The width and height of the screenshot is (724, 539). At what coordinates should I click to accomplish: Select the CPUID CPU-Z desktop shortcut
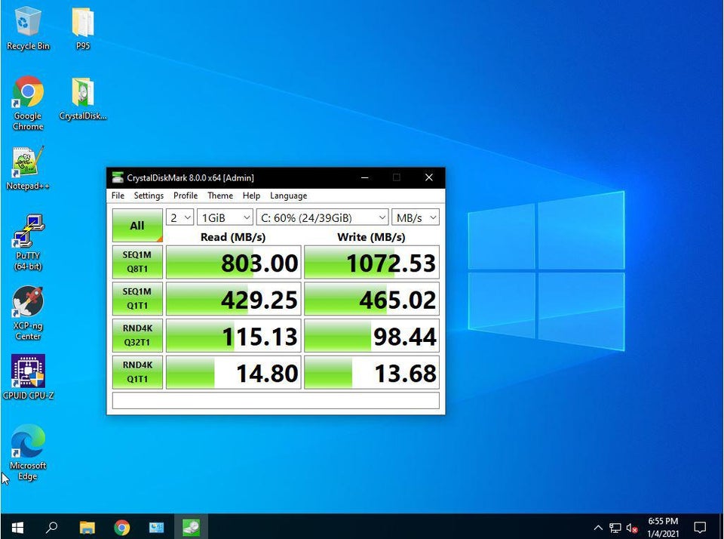(x=28, y=377)
